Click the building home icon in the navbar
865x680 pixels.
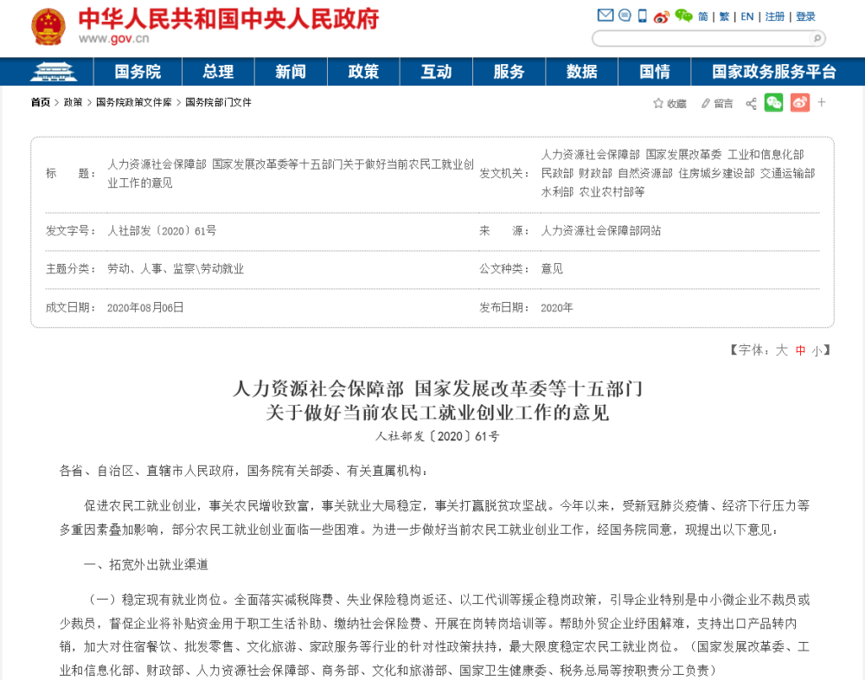pyautogui.click(x=54, y=71)
